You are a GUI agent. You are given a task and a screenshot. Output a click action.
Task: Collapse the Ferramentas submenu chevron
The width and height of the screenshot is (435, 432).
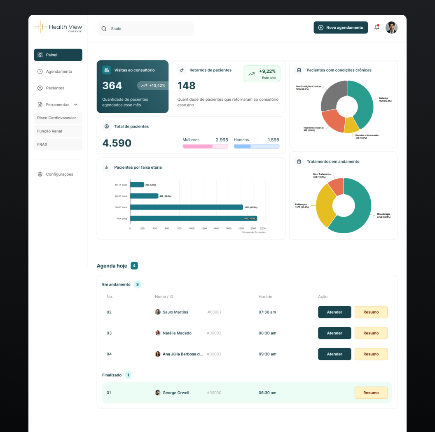click(76, 105)
